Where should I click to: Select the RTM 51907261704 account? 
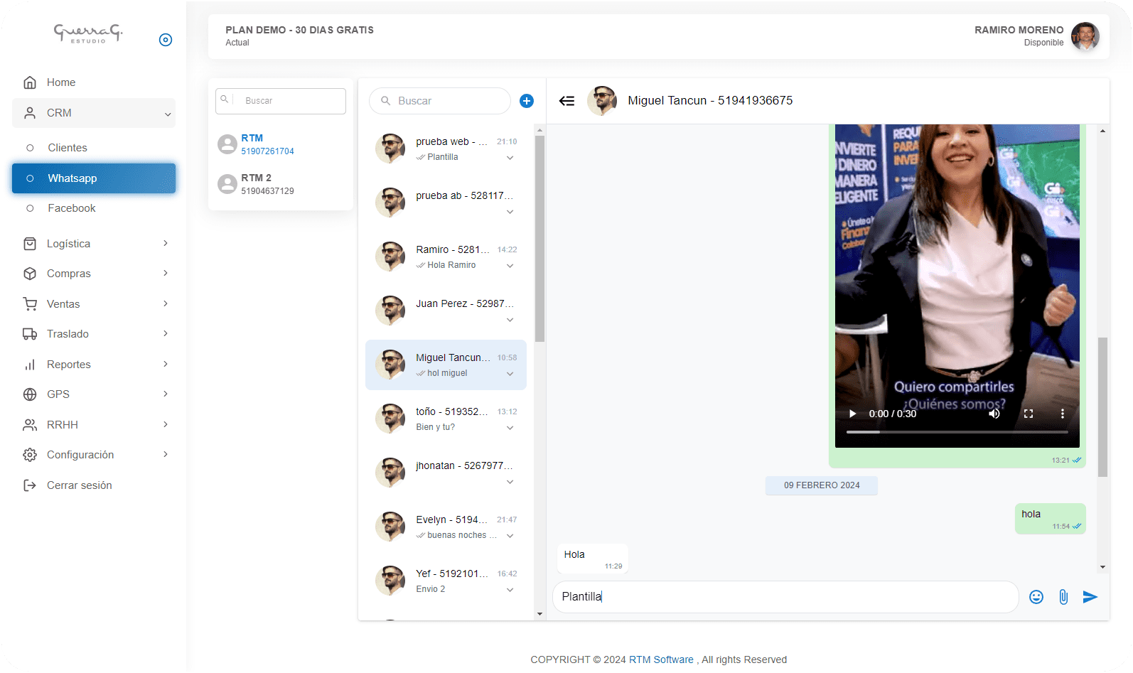[x=281, y=144]
